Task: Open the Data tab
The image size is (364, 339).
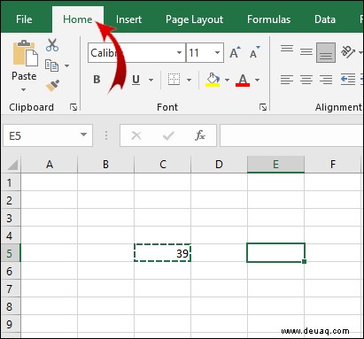Action: click(325, 19)
